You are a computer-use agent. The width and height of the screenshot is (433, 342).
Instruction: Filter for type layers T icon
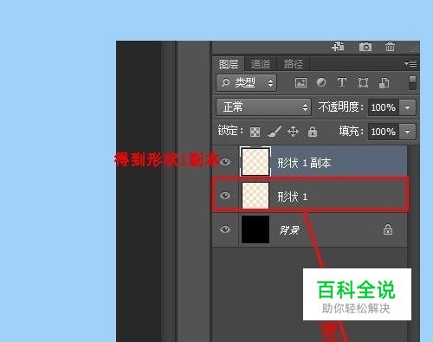tap(342, 82)
